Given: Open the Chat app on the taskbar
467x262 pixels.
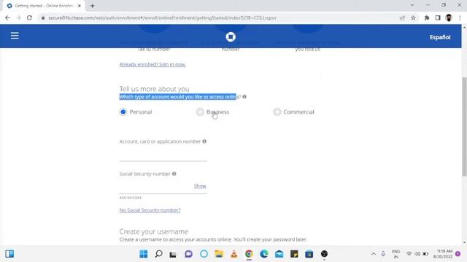Looking at the screenshot, I should 188,254.
